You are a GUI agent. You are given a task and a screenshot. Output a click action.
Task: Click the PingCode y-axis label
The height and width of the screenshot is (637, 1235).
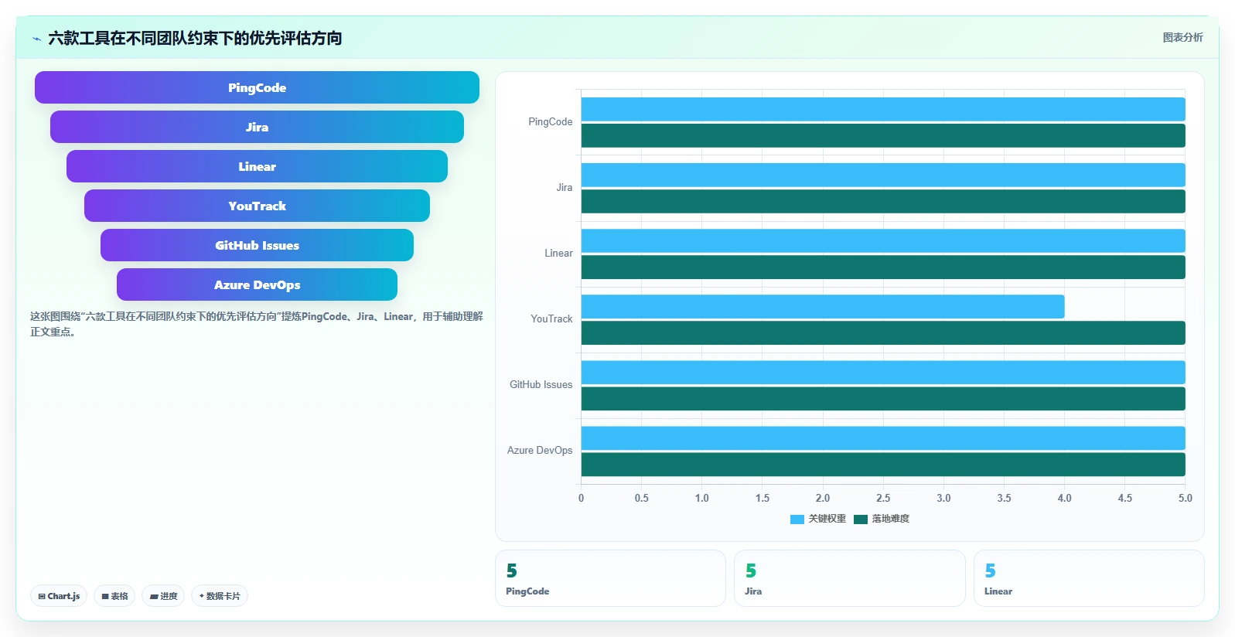tap(550, 122)
